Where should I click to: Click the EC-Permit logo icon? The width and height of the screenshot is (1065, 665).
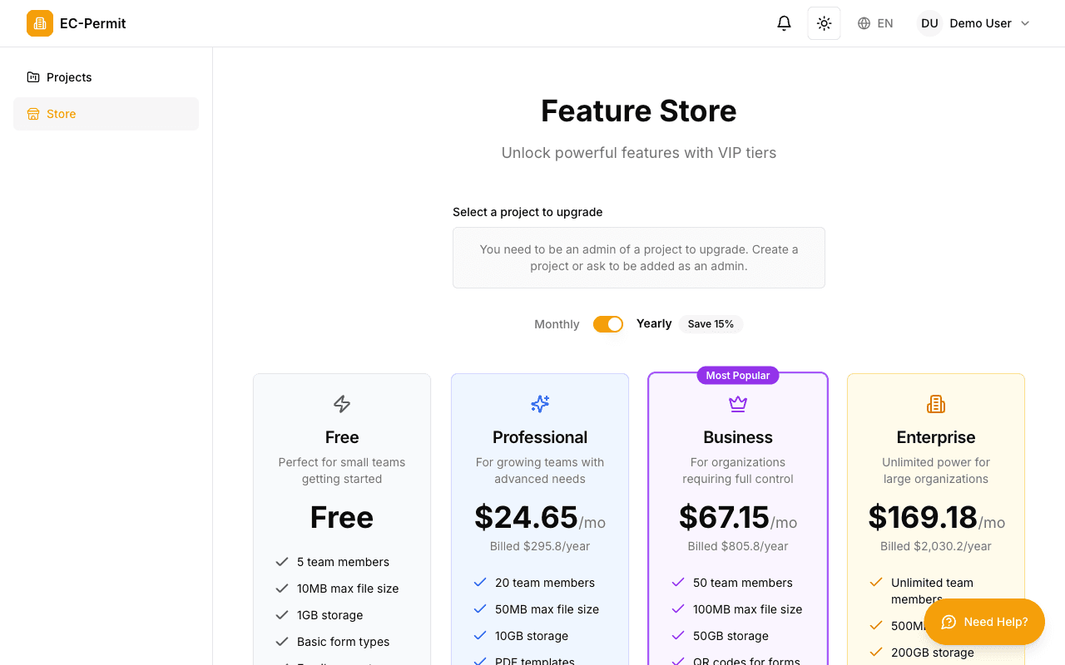tap(39, 23)
